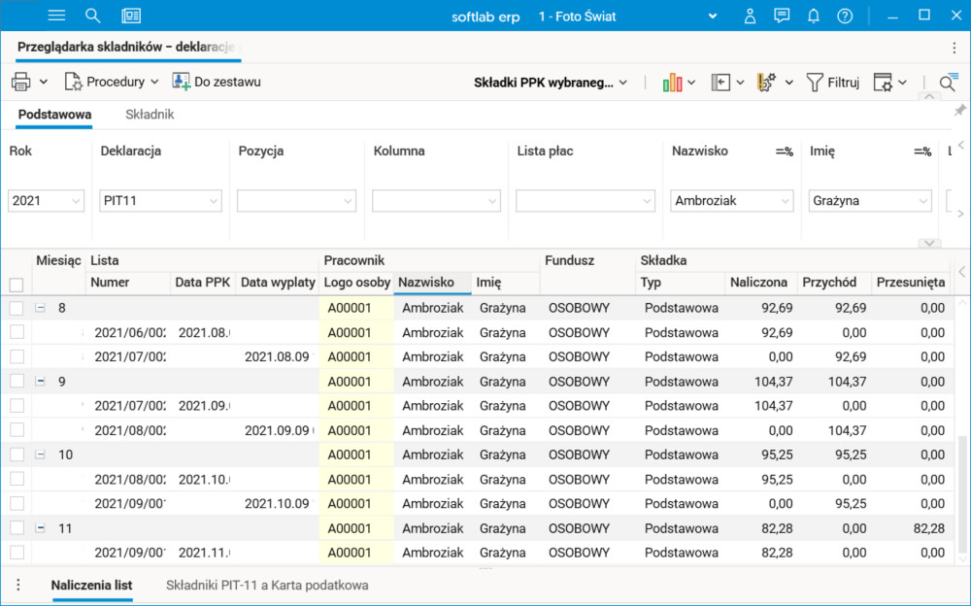
Task: Collapse the month 8 group
Action: point(40,308)
